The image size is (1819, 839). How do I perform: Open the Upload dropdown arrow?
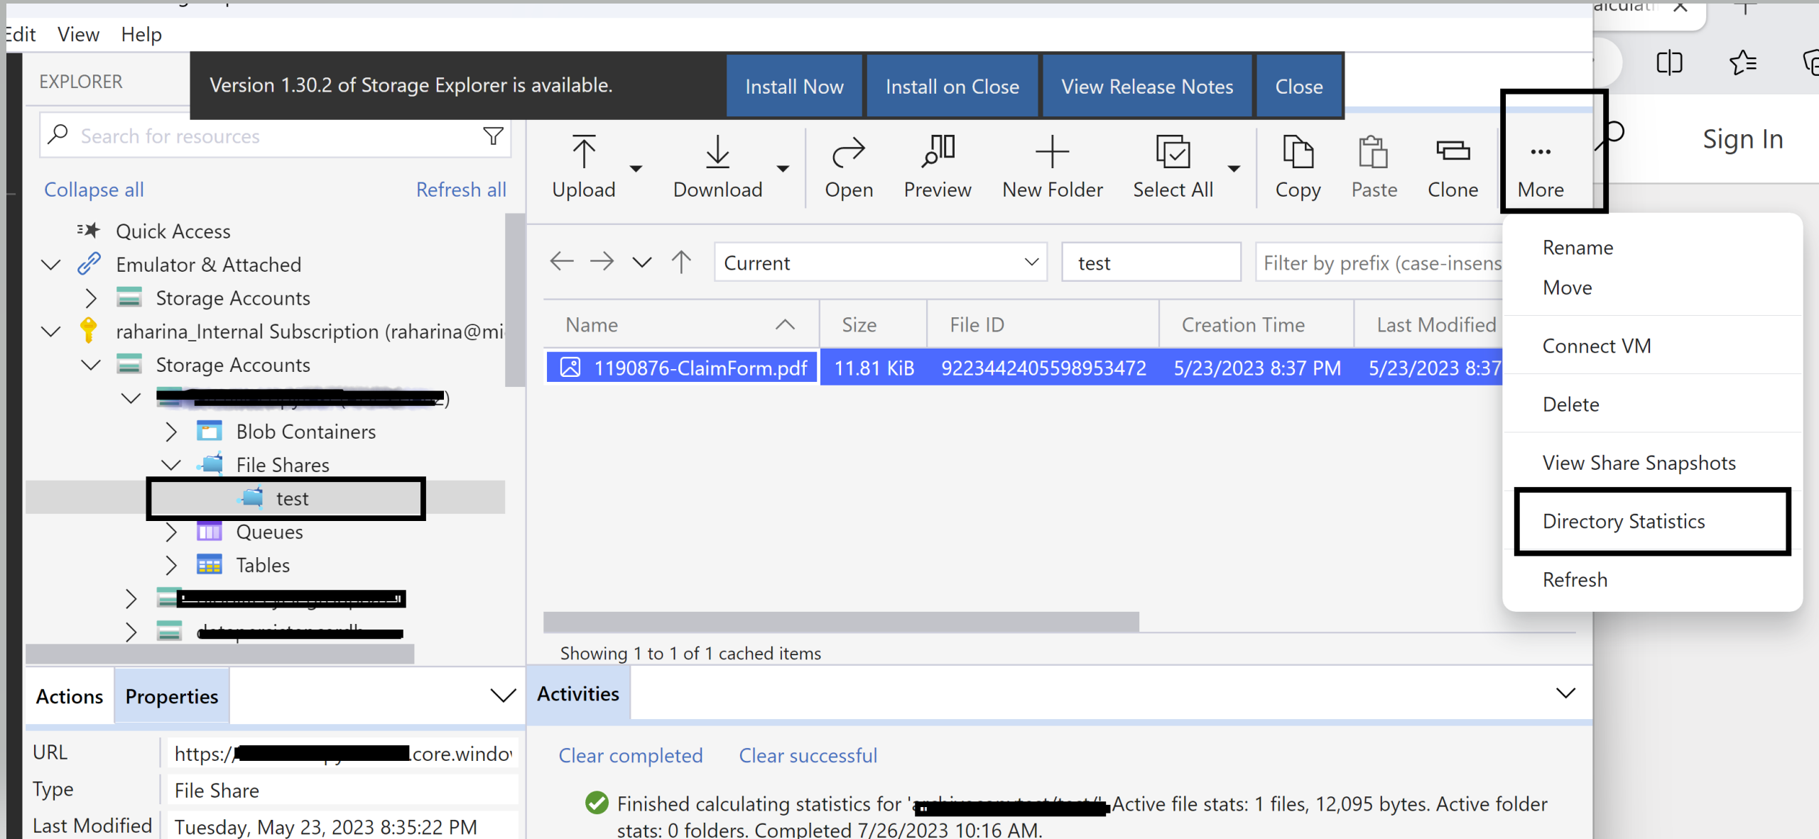[x=636, y=168]
